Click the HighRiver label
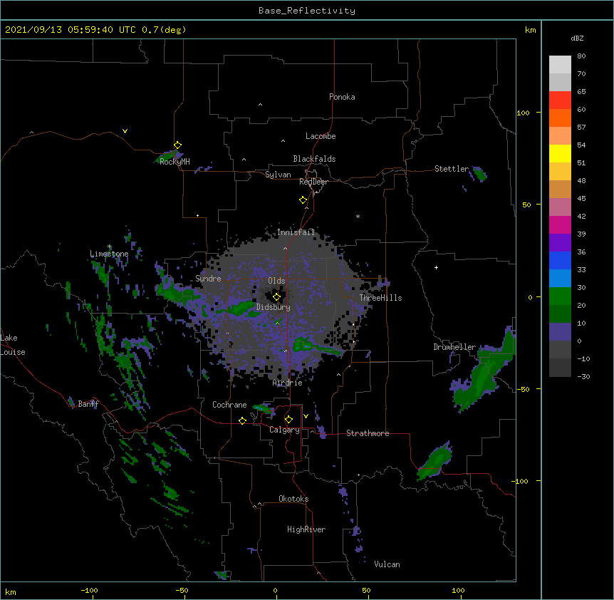Viewport: 614px width, 600px height. pyautogui.click(x=306, y=529)
